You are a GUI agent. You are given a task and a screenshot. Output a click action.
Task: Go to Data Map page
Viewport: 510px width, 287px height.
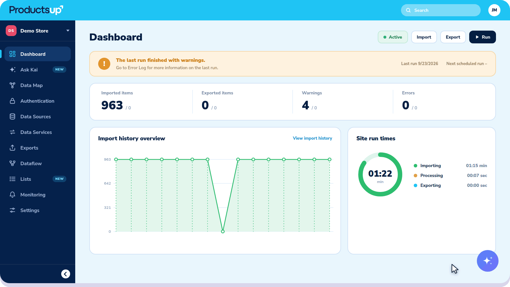point(38,85)
